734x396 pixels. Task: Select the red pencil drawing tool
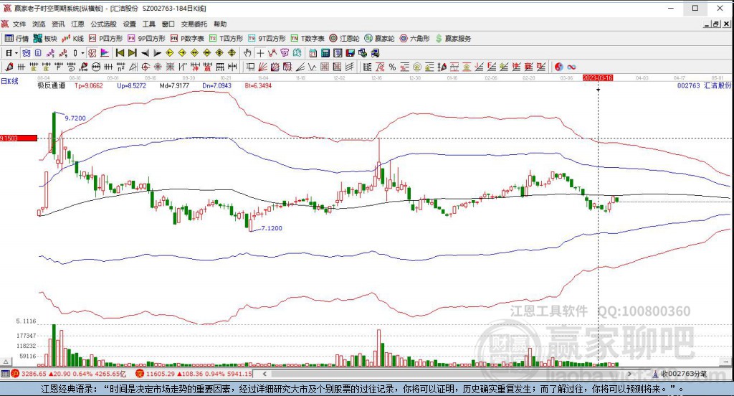(9, 67)
